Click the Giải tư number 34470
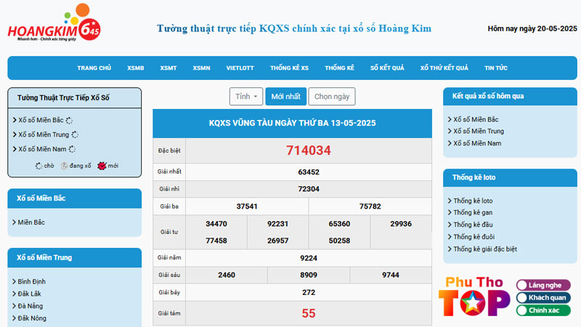This screenshot has height=327, width=581. [x=216, y=224]
